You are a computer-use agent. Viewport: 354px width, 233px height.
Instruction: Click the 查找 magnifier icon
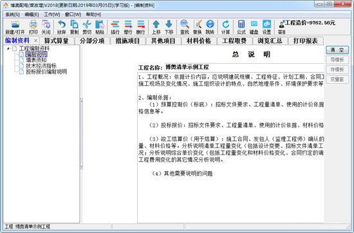pyautogui.click(x=185, y=24)
